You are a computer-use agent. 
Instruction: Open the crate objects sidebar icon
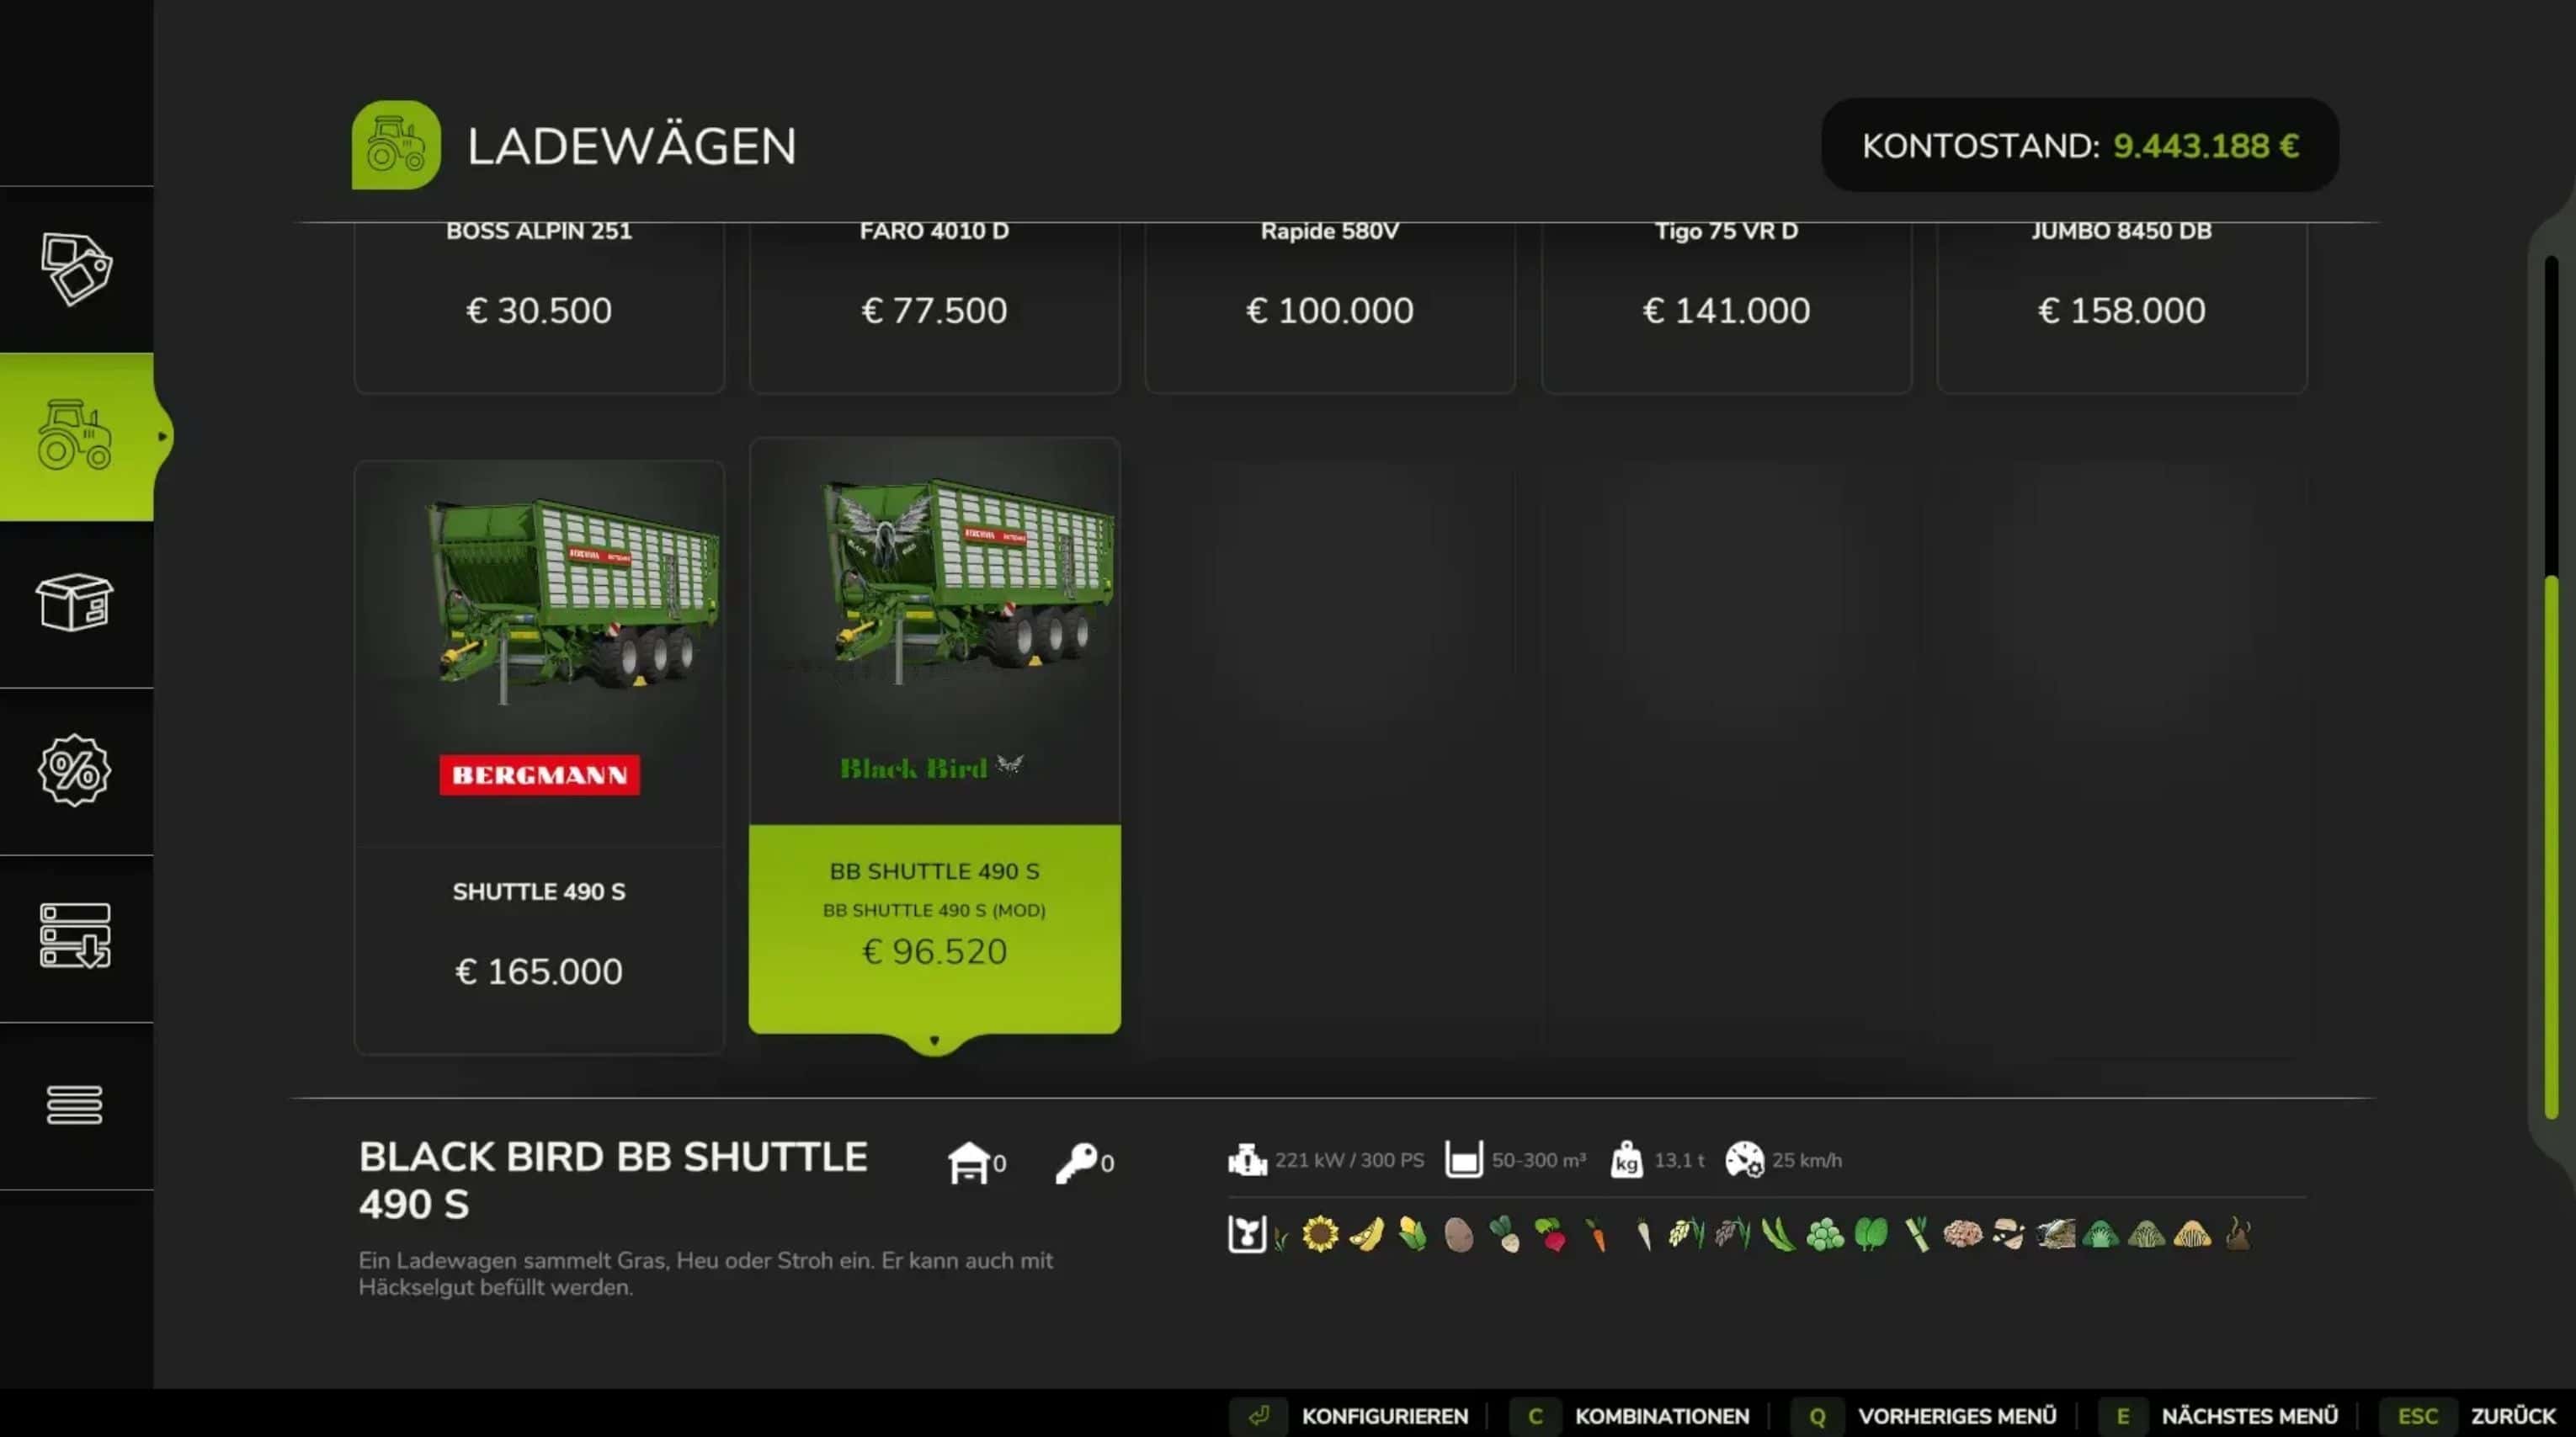point(76,602)
